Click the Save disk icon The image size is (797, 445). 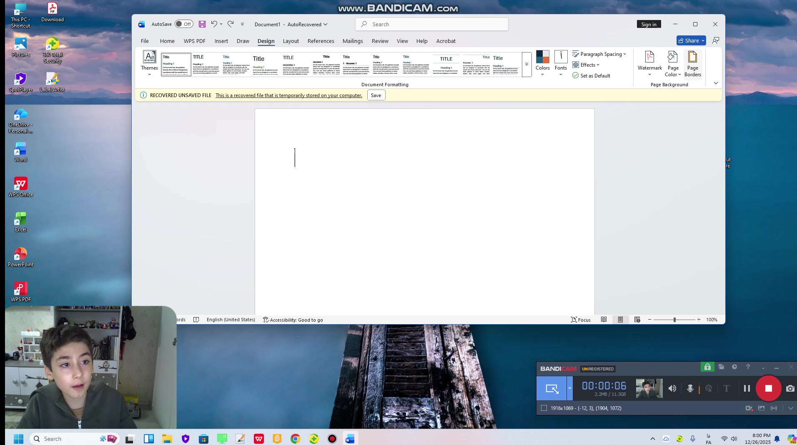tap(202, 24)
